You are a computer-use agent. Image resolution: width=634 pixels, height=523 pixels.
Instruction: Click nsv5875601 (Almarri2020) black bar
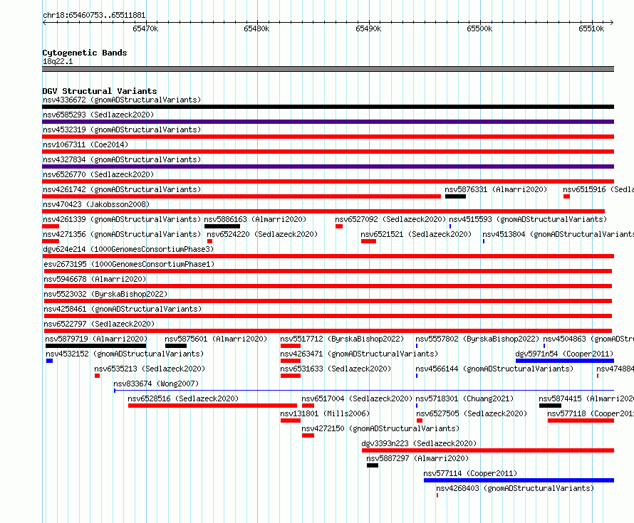pos(176,346)
